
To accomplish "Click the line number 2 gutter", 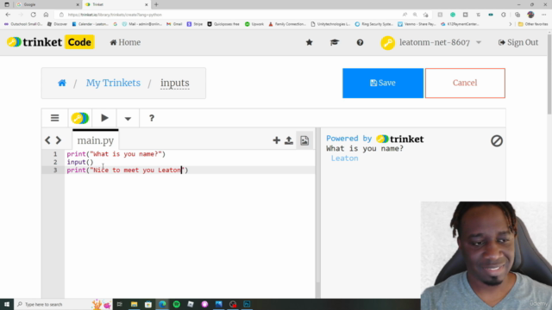I will [x=55, y=162].
